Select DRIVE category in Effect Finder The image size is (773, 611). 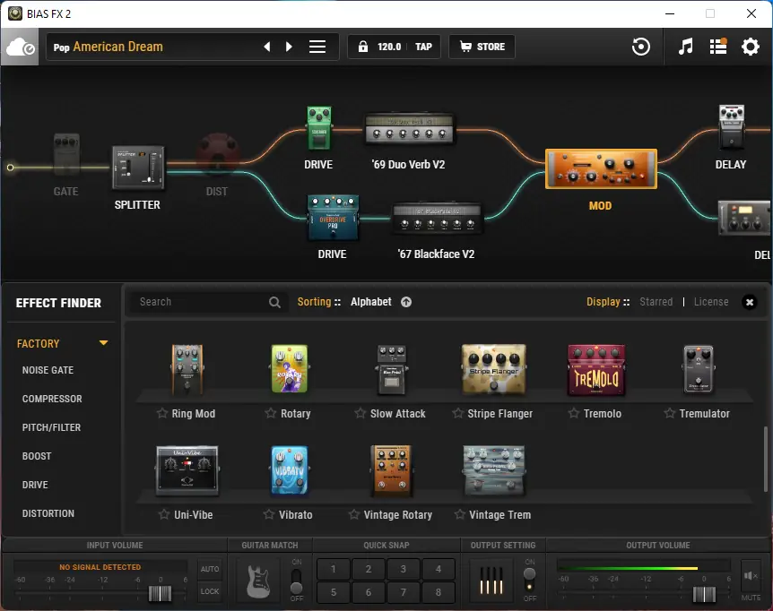tap(35, 485)
